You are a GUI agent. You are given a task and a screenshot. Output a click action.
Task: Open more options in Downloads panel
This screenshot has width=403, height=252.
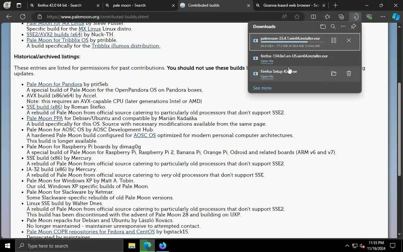tap(343, 26)
